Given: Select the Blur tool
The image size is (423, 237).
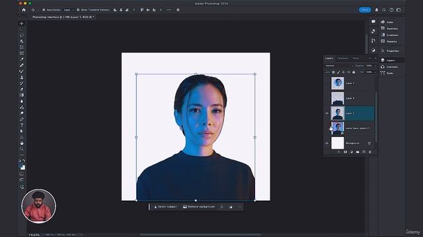Looking at the screenshot, I should 22,101.
